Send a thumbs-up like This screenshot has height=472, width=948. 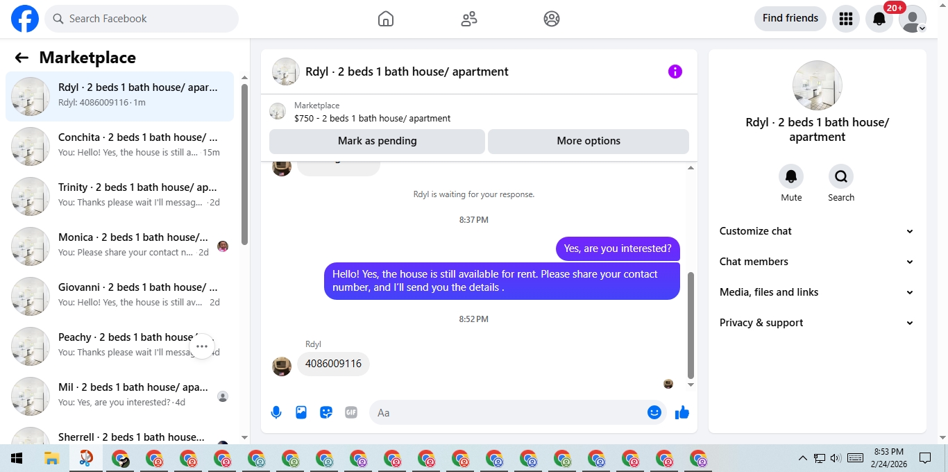pyautogui.click(x=682, y=412)
